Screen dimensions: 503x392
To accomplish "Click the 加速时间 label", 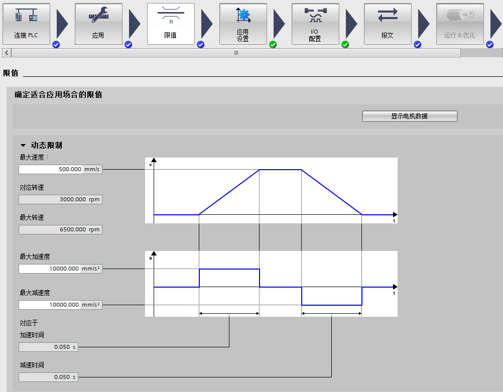I will click(x=32, y=335).
